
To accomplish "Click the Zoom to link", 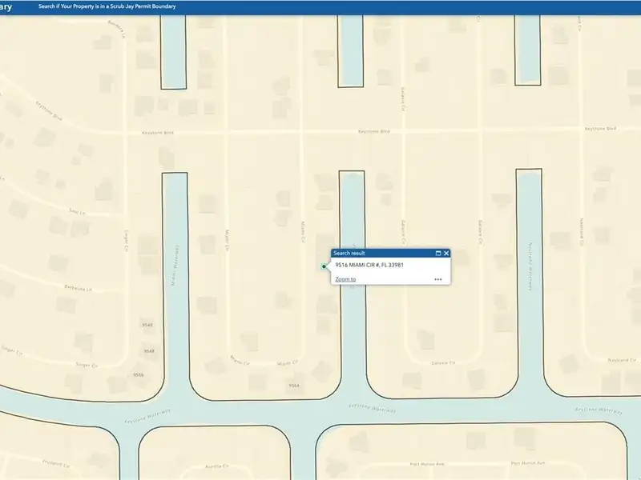I will tap(345, 279).
